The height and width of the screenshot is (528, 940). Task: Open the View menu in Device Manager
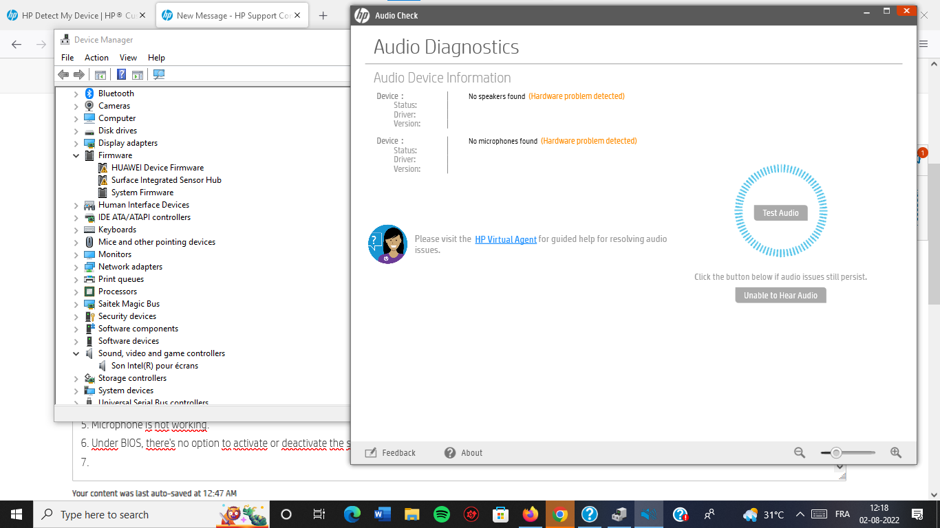[128, 58]
